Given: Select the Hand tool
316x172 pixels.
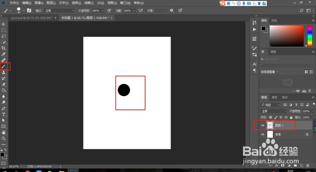Looking at the screenshot, I should [x=4, y=132].
